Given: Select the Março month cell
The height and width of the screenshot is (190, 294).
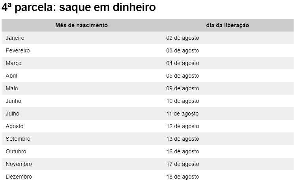Looking at the screenshot, I should (x=14, y=63).
